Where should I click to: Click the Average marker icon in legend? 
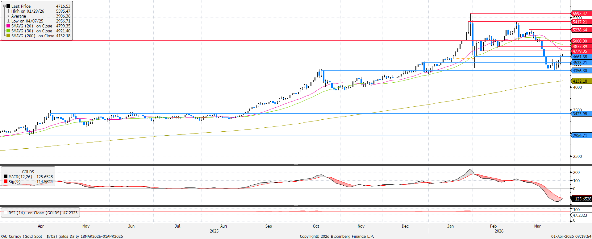coord(8,16)
